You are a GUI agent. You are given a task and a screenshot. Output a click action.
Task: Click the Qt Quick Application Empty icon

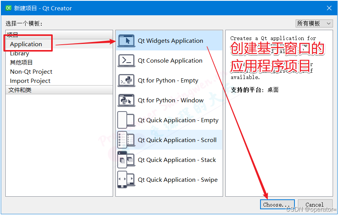126,120
